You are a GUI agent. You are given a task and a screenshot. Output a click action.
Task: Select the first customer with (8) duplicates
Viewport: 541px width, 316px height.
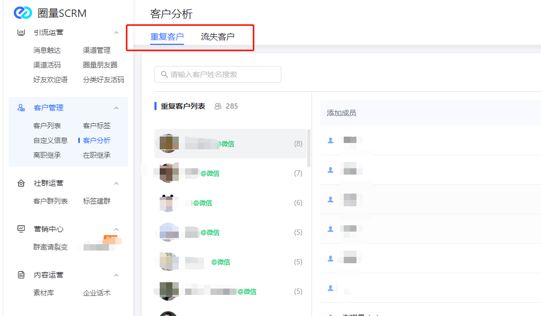(x=231, y=143)
